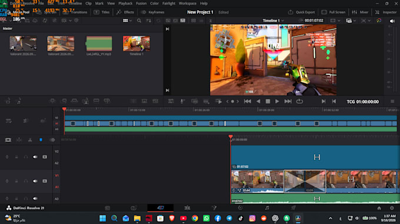Click the Full Screen button
This screenshot has height=224, width=400.
334,12
